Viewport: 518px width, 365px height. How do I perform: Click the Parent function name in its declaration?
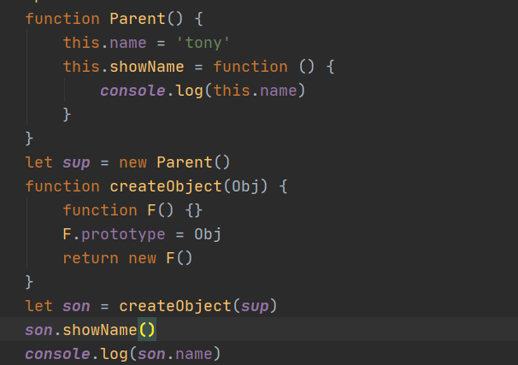(138, 19)
